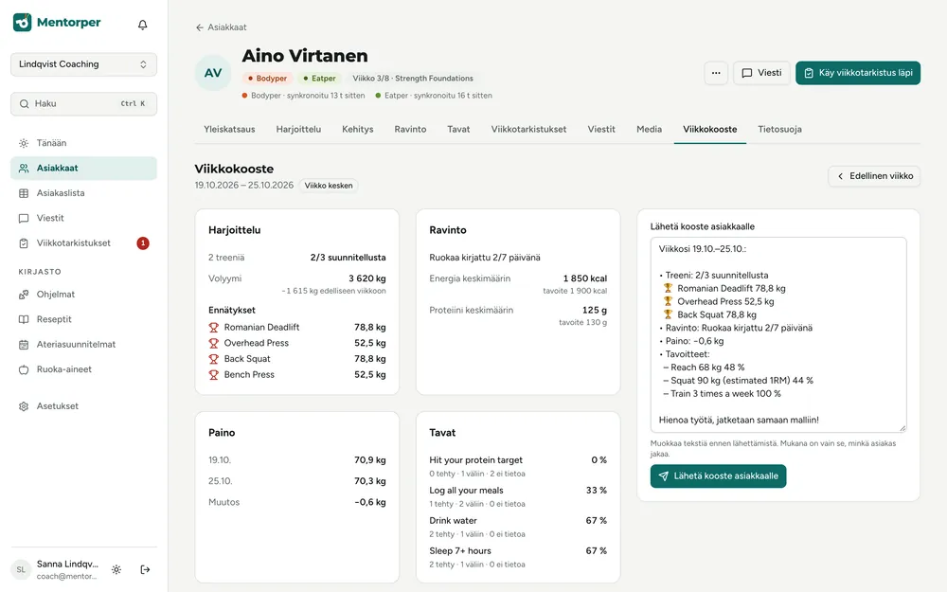Click the Ennätykset Back Squat trophy icon
The image size is (947, 592).
(x=214, y=359)
